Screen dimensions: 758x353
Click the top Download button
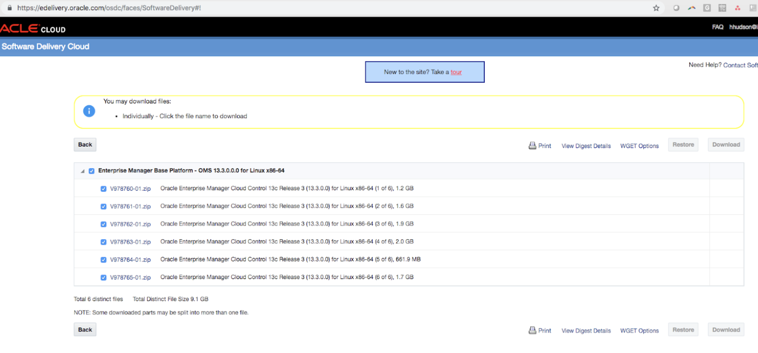pyautogui.click(x=726, y=145)
